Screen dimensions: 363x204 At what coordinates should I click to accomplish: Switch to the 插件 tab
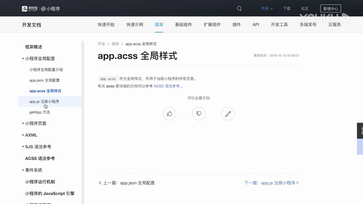tap(237, 25)
